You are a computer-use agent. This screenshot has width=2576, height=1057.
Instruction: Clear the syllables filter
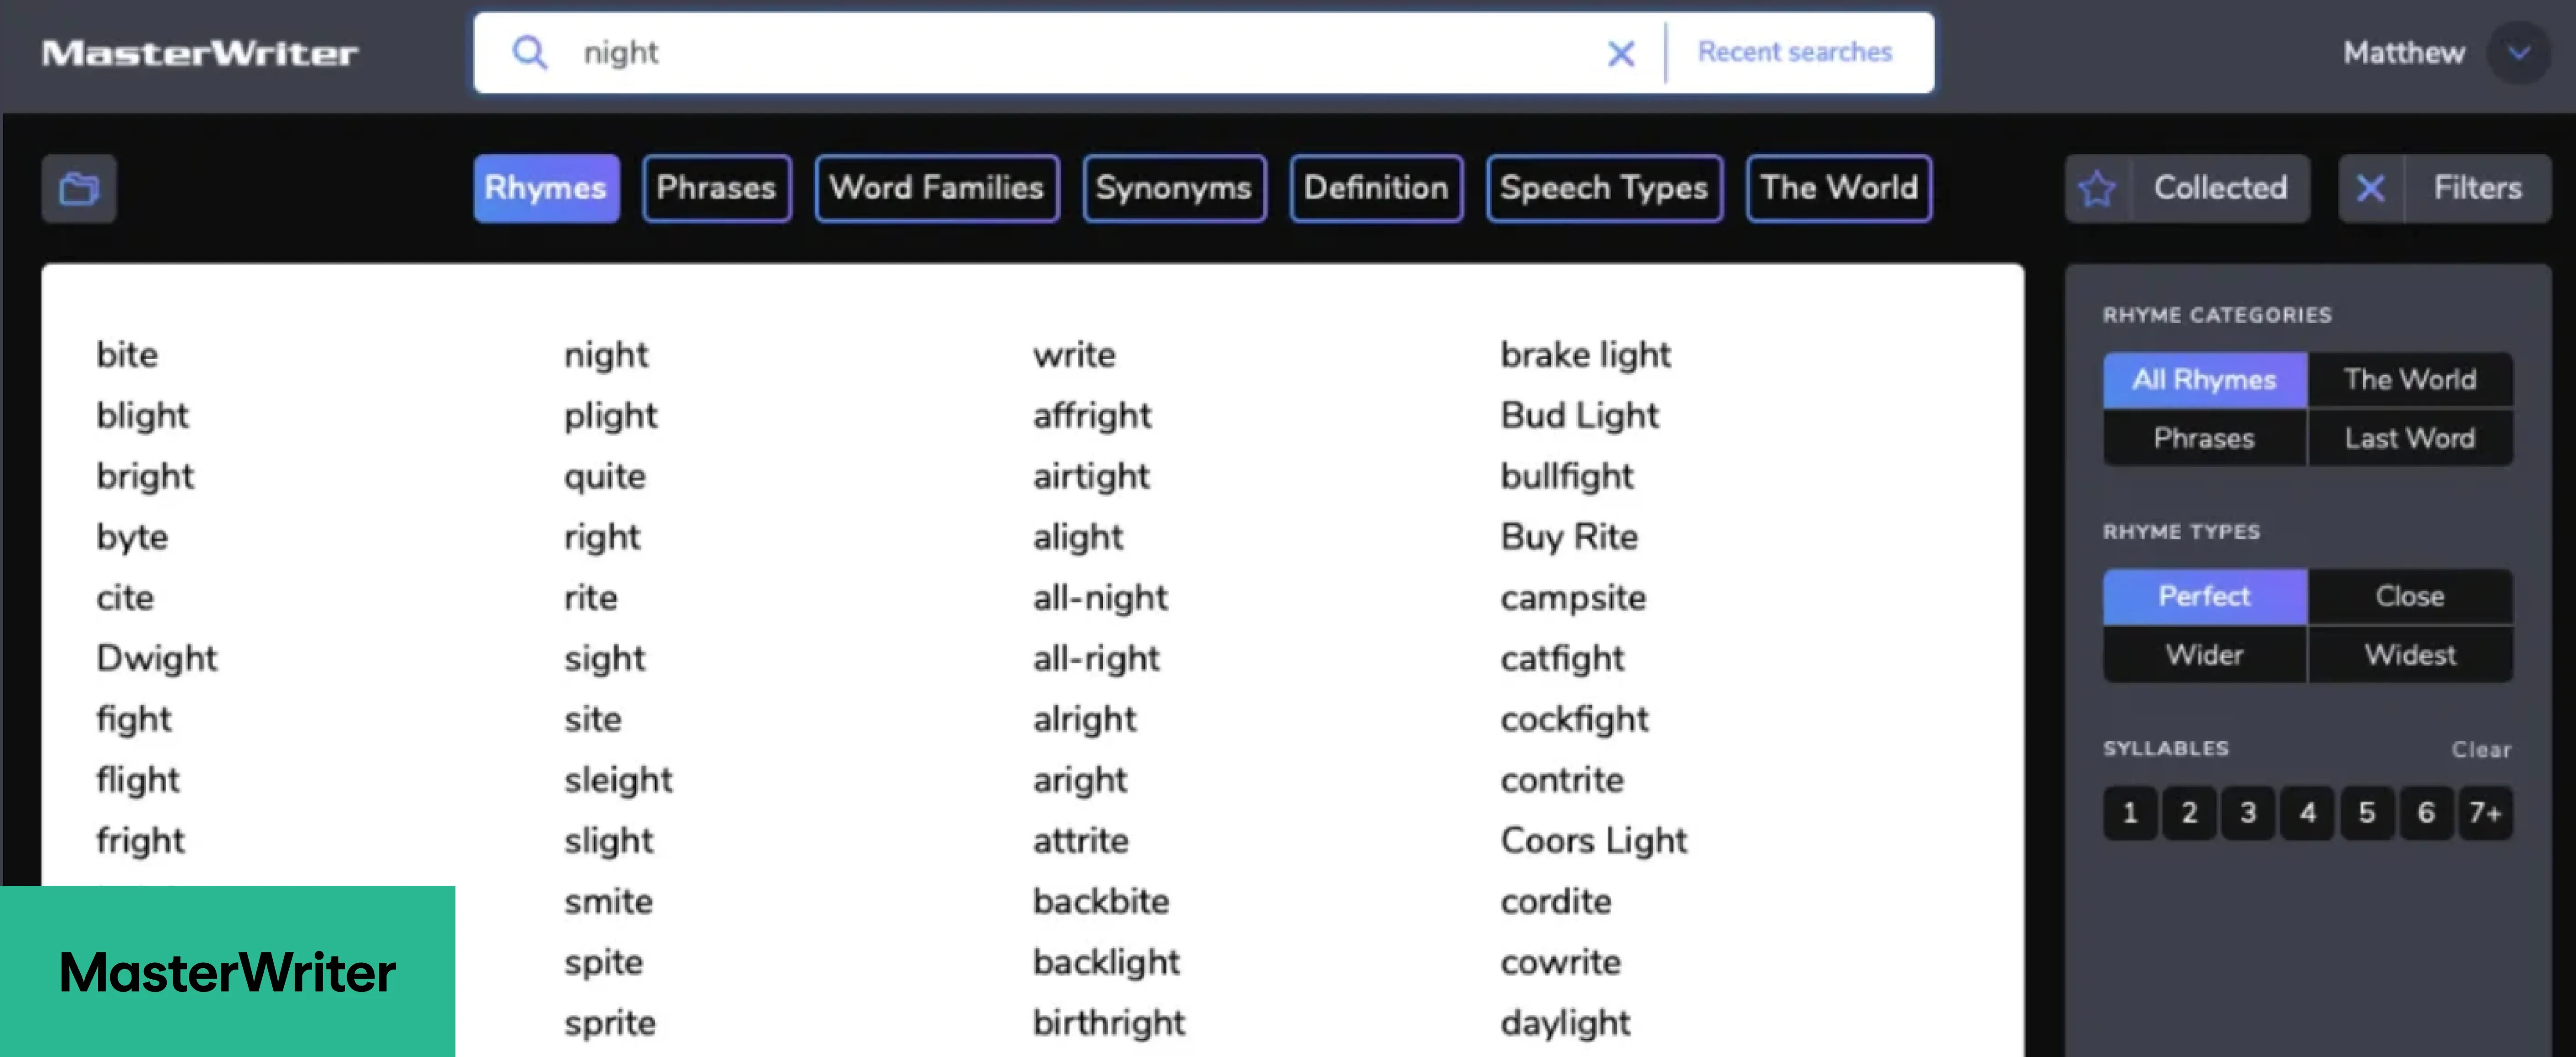[x=2480, y=749]
